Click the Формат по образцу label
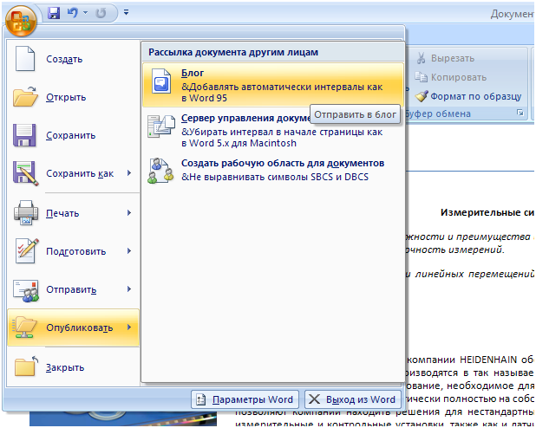The width and height of the screenshot is (536, 428). 476,97
